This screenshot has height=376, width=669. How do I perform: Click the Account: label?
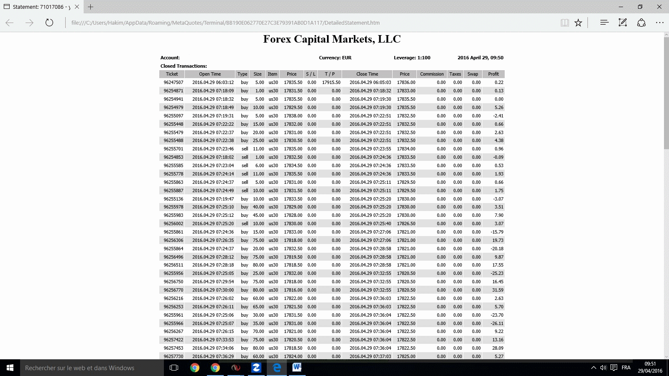pos(170,58)
